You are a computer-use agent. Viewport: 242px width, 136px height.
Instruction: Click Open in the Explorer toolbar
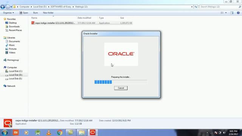(23, 13)
